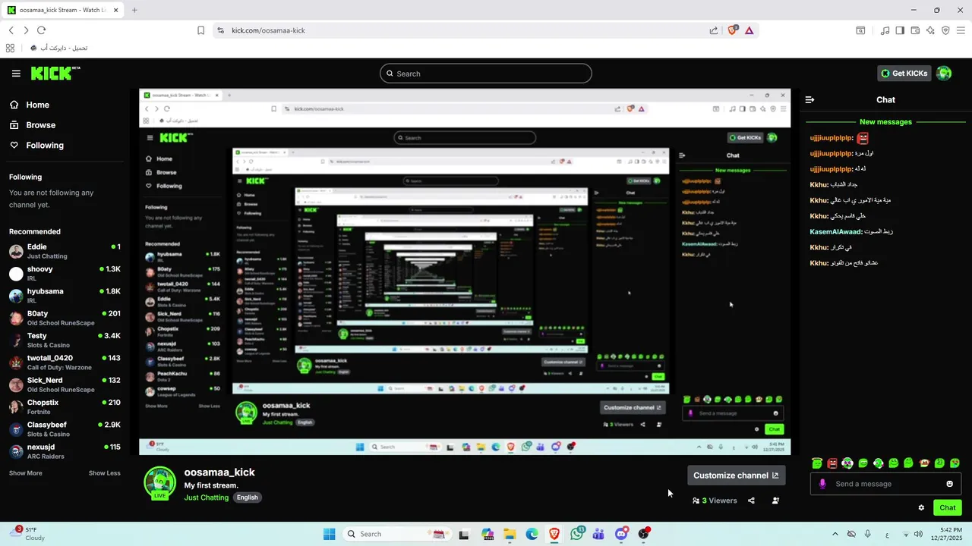972x546 pixels.
Task: Collapse list with Show Less
Action: pos(105,473)
